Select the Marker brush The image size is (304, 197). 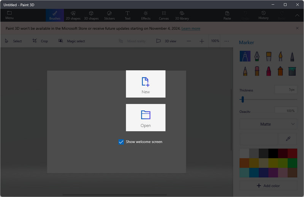click(245, 56)
